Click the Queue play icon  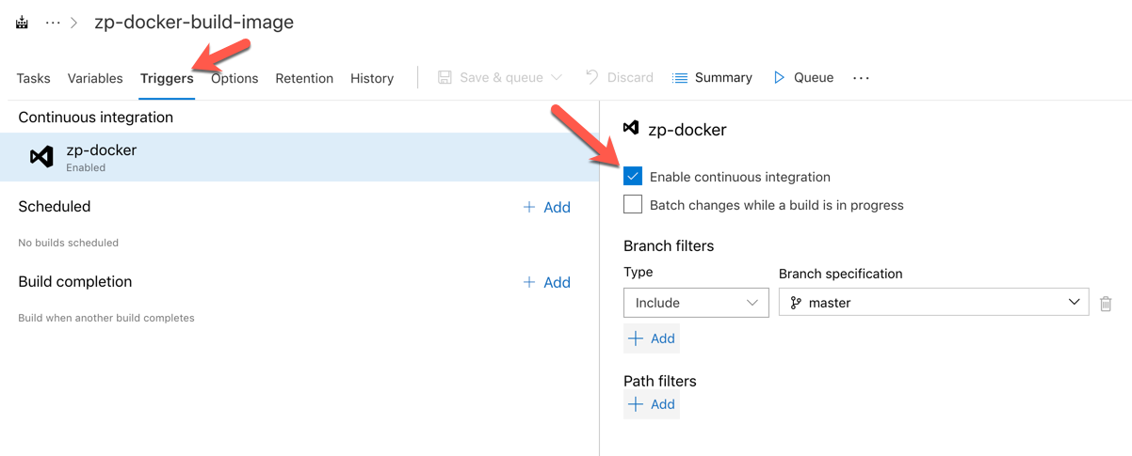(779, 77)
